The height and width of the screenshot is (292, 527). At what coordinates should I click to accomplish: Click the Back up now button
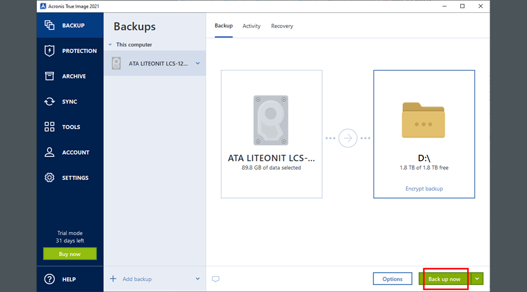(x=445, y=279)
